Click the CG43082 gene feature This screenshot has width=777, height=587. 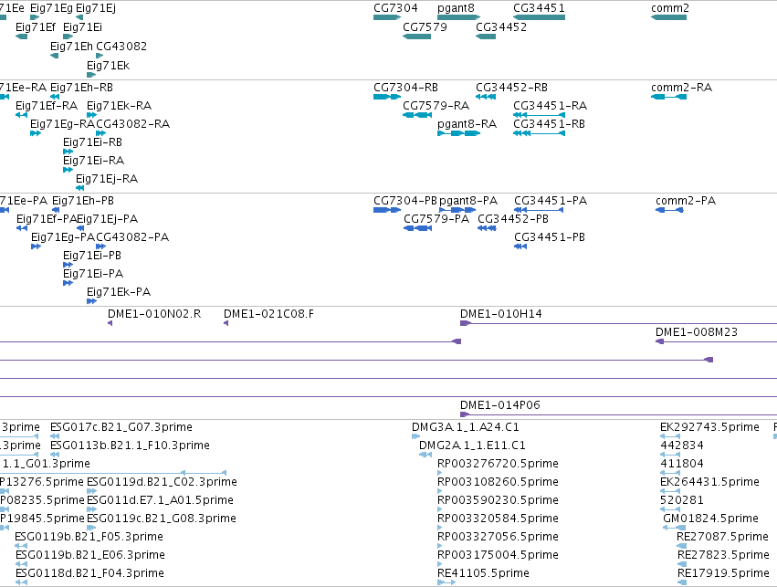point(100,56)
